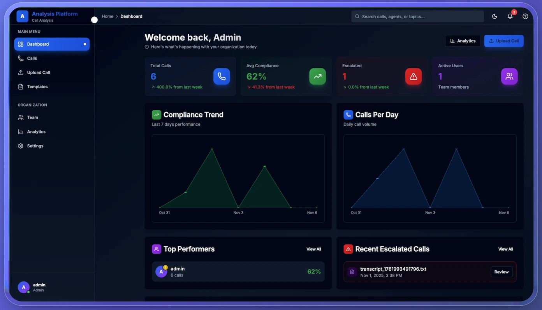Viewport: 542px width, 310px height.
Task: View All top performers
Action: 313,249
